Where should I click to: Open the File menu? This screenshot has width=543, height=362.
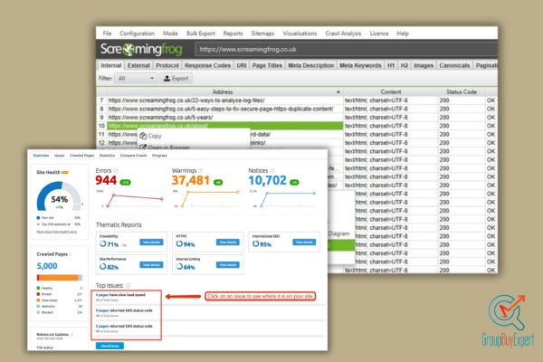point(107,33)
